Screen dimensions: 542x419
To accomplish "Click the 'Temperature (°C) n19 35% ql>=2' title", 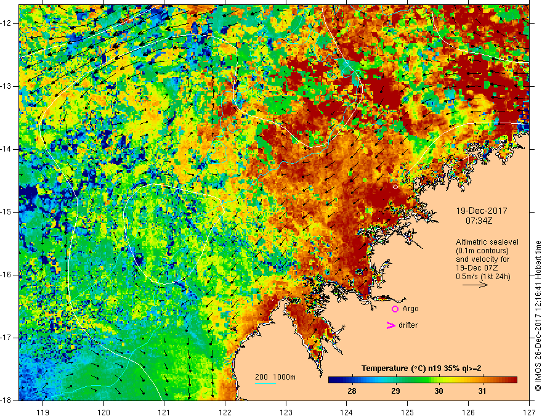I will [x=421, y=368].
